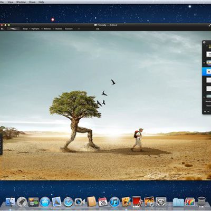Close the Layers palette
Image resolution: width=211 pixels, height=211 pixels.
click(x=204, y=42)
